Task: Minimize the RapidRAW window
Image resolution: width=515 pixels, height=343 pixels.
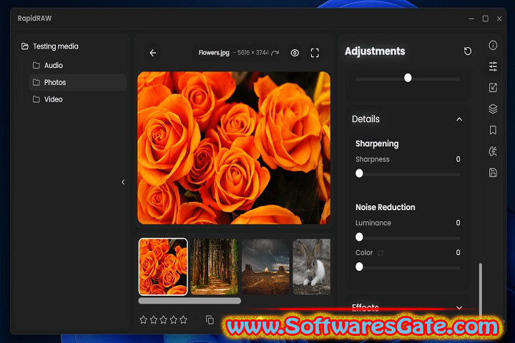Action: point(471,19)
